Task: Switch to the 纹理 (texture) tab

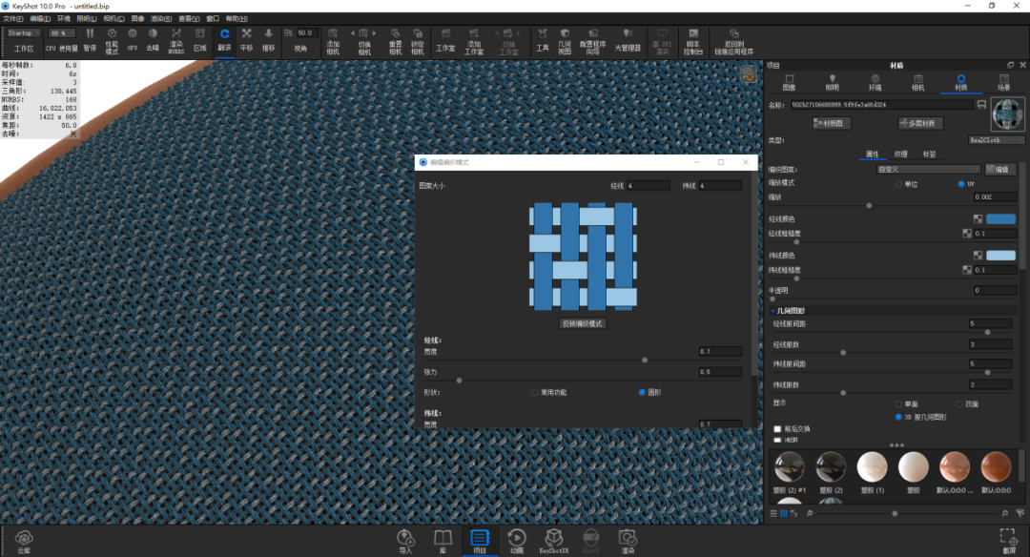Action: pyautogui.click(x=900, y=155)
